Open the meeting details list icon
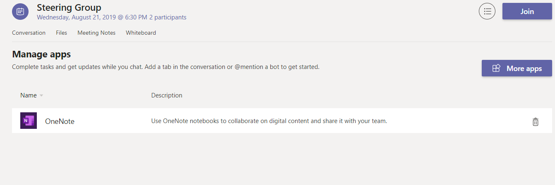555x185 pixels. click(x=487, y=11)
